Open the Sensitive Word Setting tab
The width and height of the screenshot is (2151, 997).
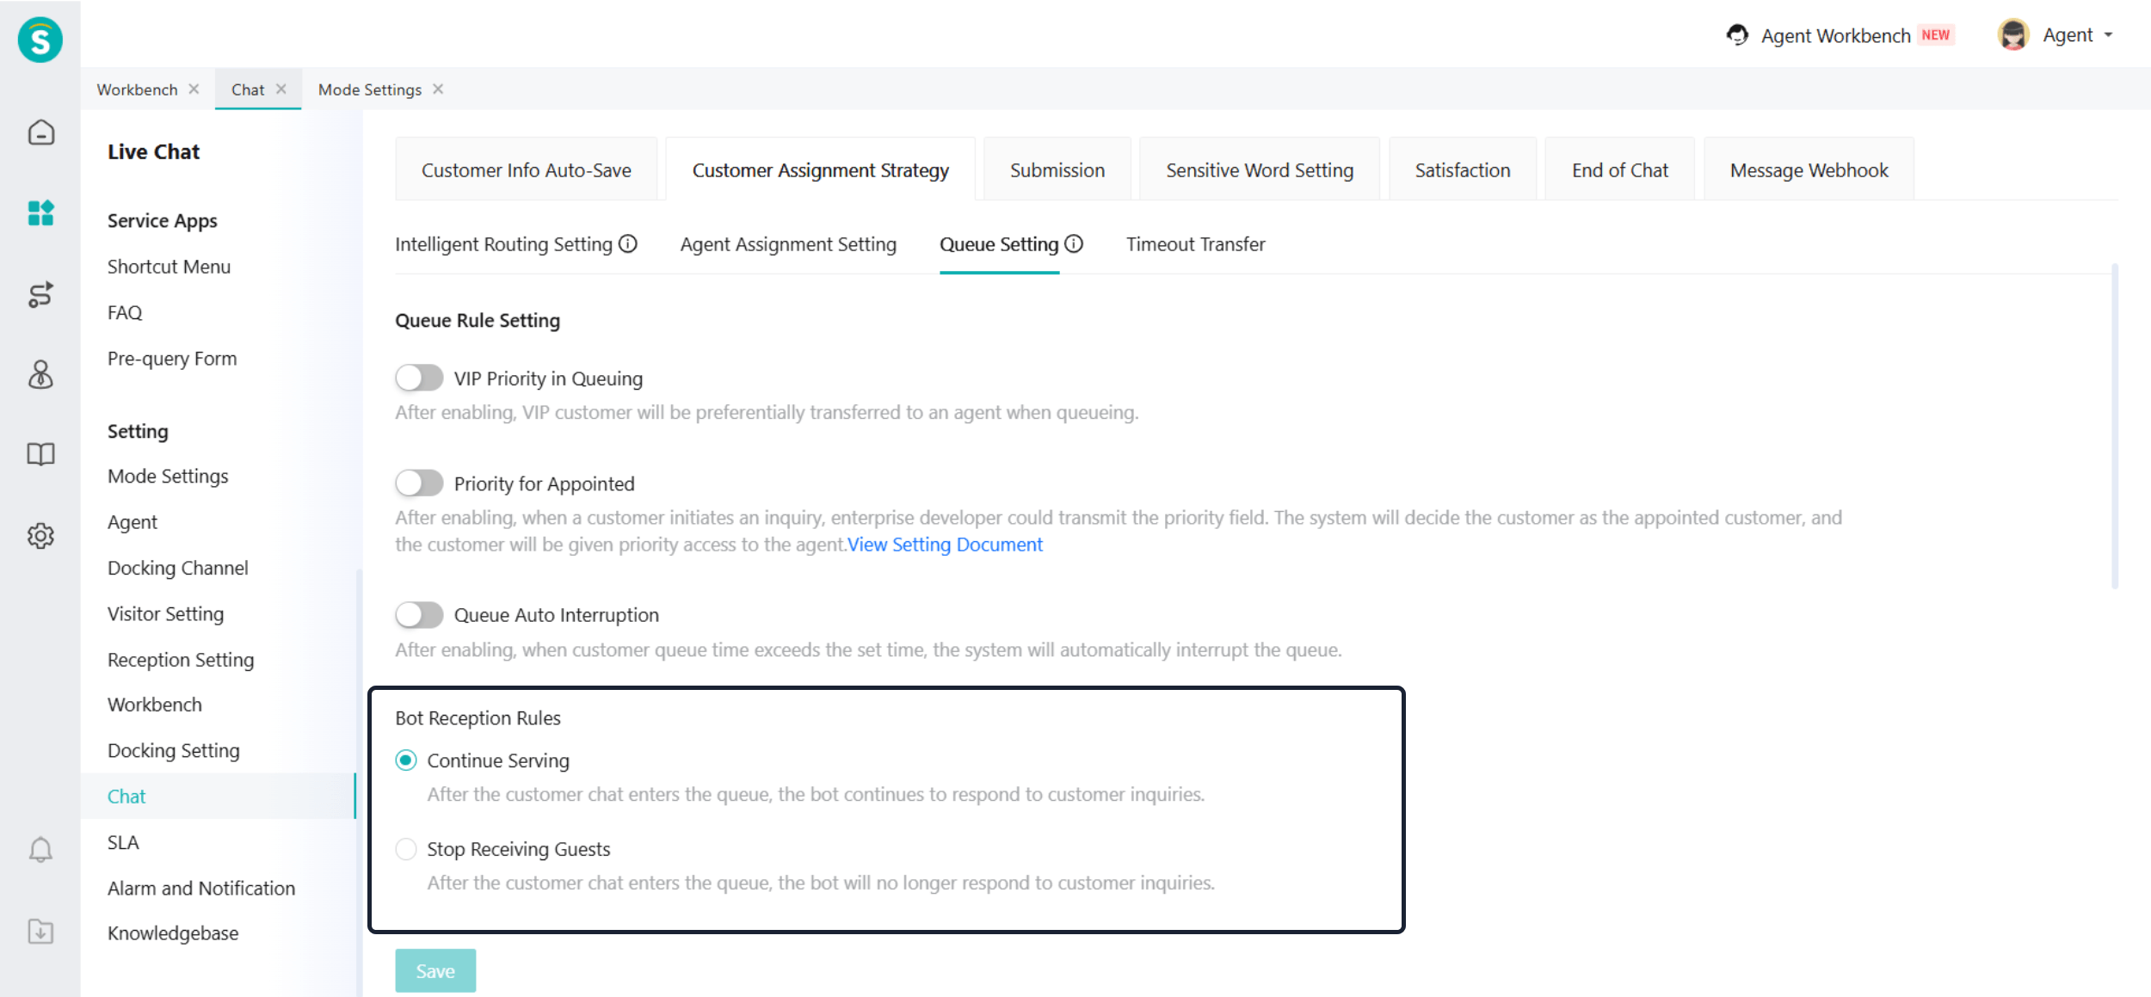coord(1259,170)
